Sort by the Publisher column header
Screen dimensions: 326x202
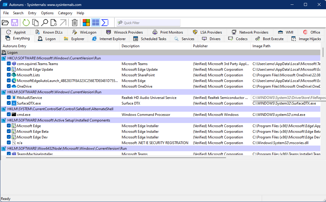[200, 46]
